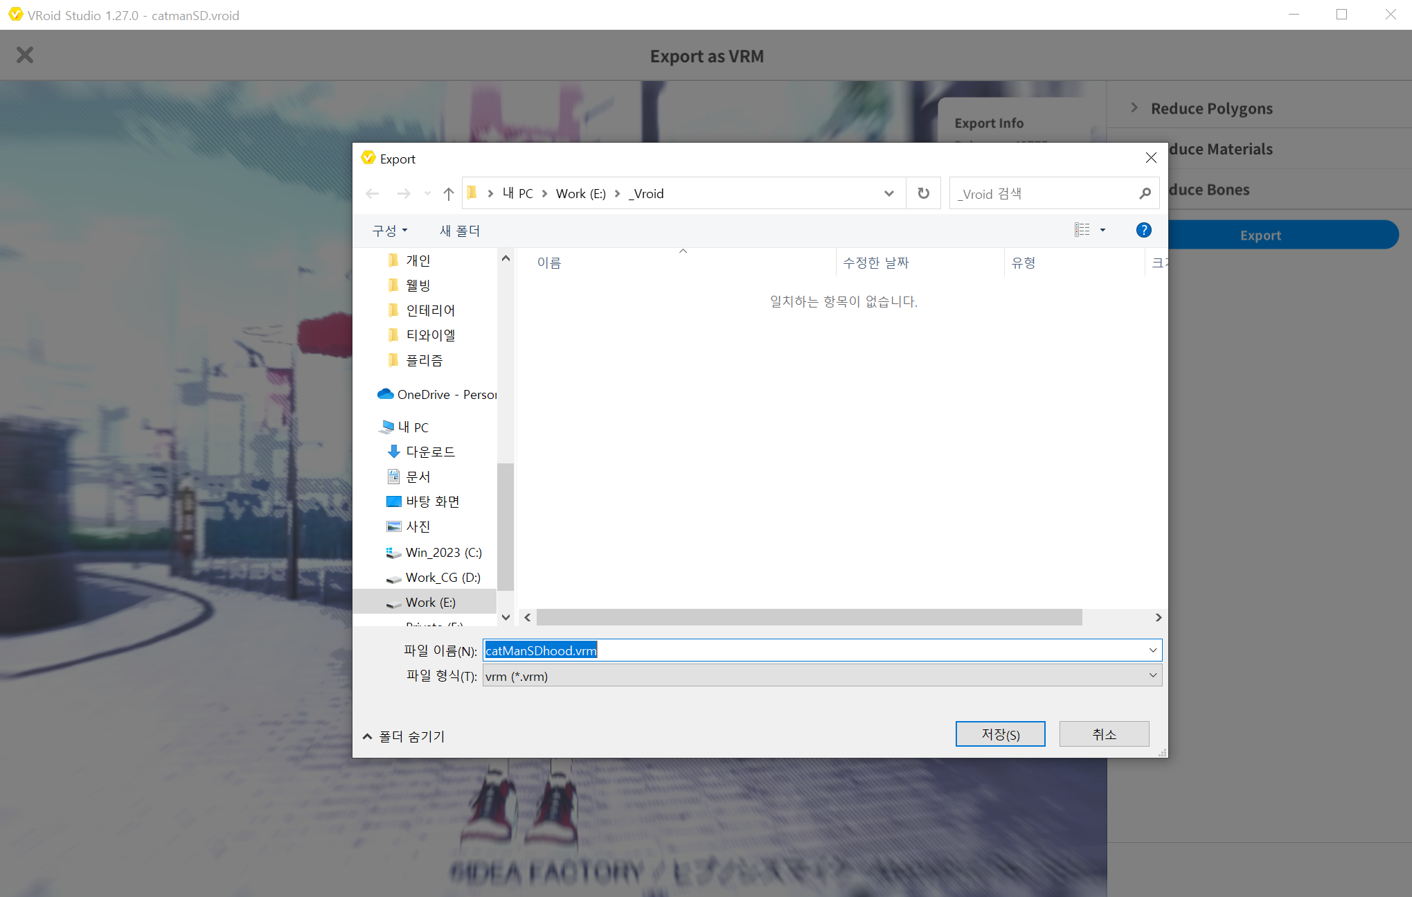Image resolution: width=1412 pixels, height=897 pixels.
Task: Click 새 폴더 to create folder
Action: click(459, 231)
